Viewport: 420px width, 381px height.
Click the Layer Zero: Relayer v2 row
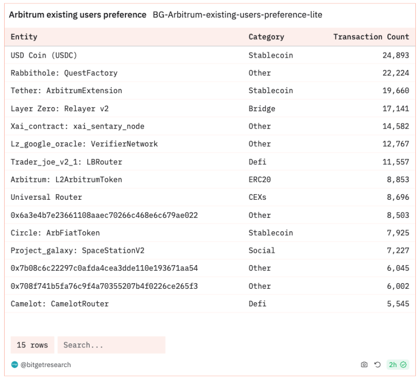pos(210,108)
